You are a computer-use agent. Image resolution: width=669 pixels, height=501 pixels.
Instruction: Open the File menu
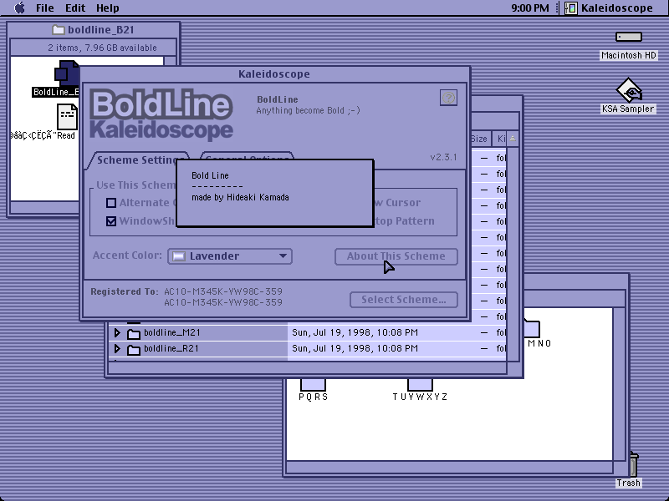click(44, 8)
